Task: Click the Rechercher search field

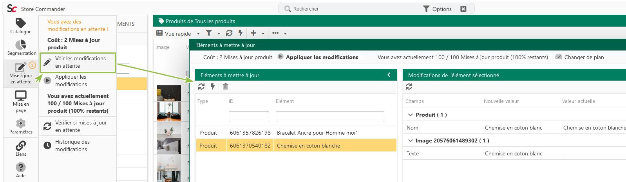Action: tap(353, 9)
